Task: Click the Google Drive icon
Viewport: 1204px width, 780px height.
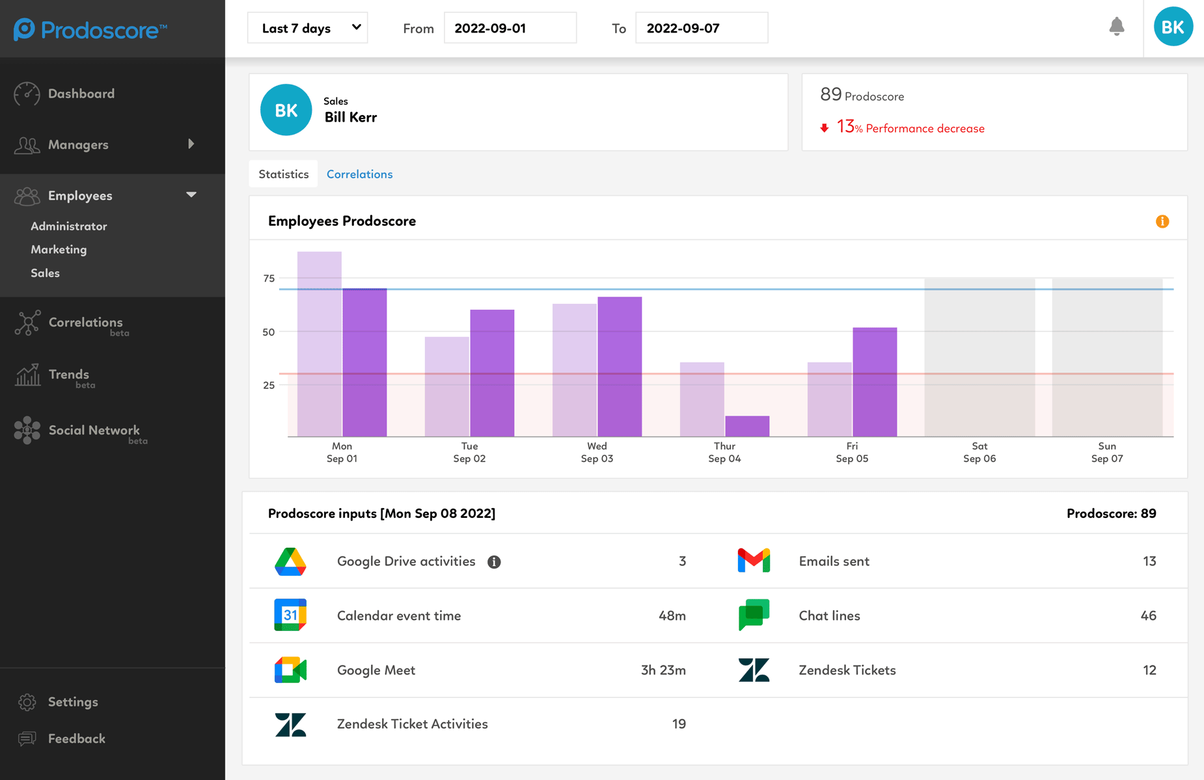Action: click(290, 561)
